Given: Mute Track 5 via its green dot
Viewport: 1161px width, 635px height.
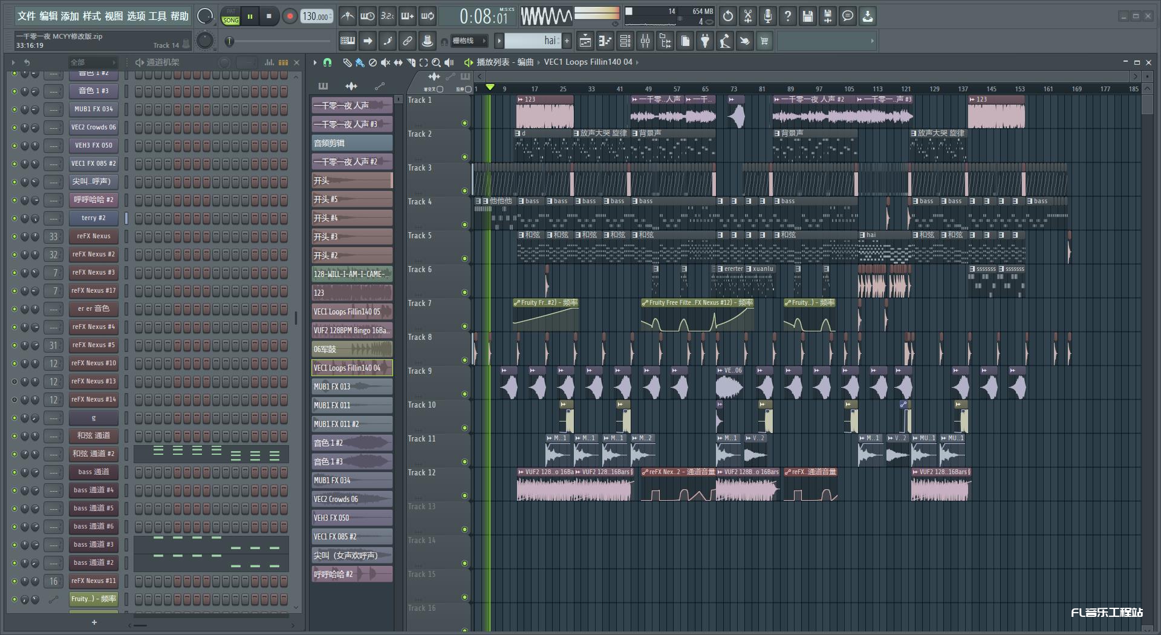Looking at the screenshot, I should click(464, 259).
